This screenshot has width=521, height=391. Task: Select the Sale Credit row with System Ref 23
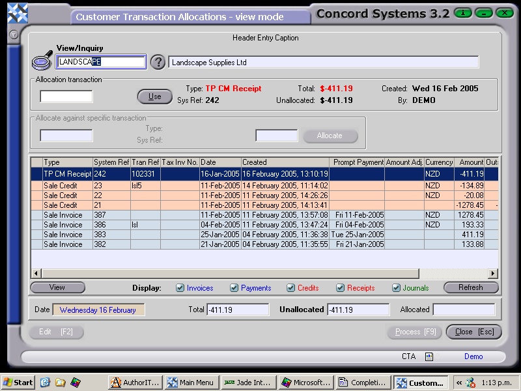coord(195,185)
